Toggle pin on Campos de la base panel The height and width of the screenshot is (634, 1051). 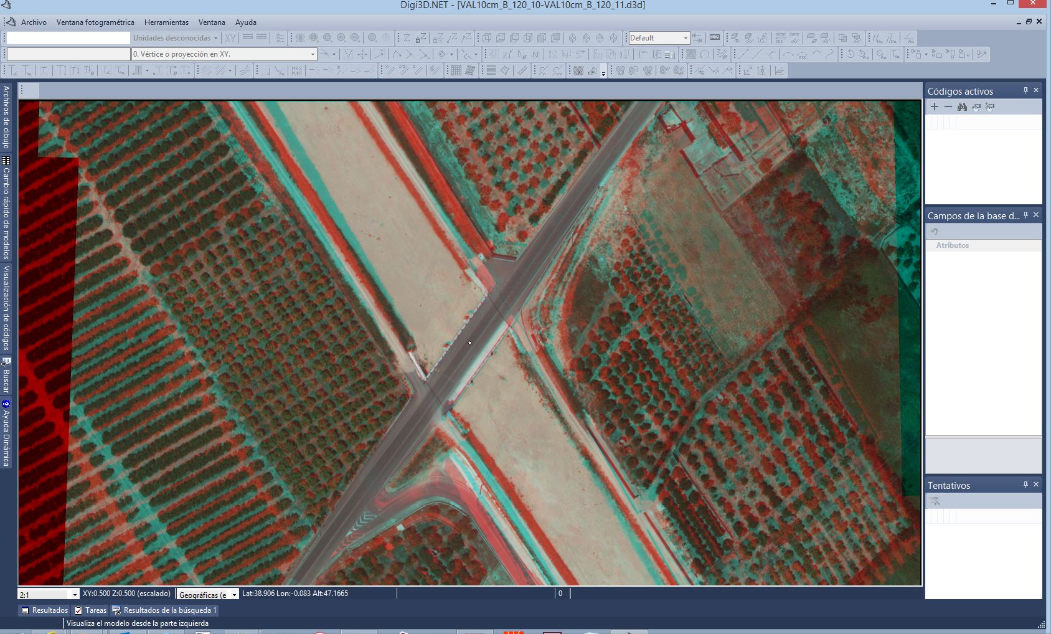[x=1025, y=215]
